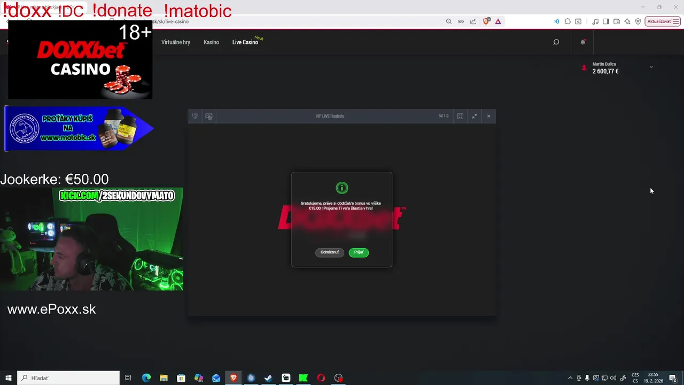Open the Brave Rewards triangle icon

click(x=498, y=21)
